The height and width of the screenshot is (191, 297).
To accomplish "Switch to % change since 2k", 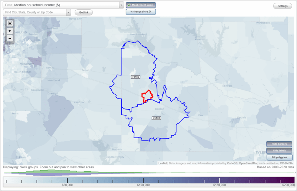I will pyautogui.click(x=141, y=12).
